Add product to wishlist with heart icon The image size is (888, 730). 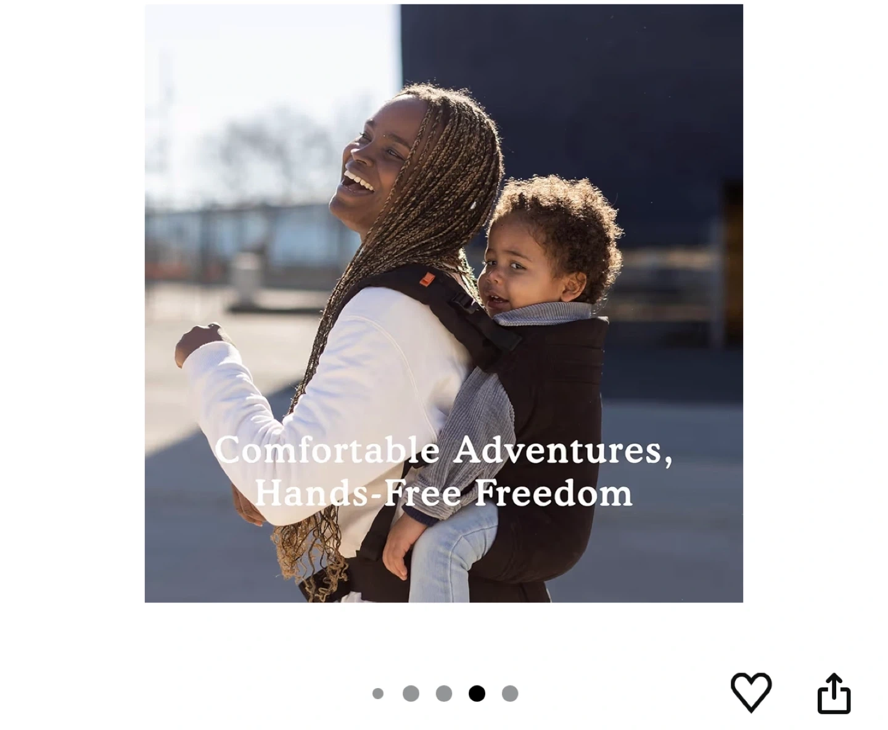[750, 692]
